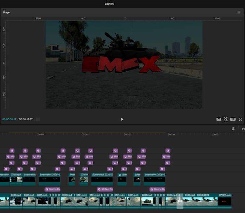The width and height of the screenshot is (245, 213).
Task: Open the preview quality icon in player
Action: tap(219, 119)
